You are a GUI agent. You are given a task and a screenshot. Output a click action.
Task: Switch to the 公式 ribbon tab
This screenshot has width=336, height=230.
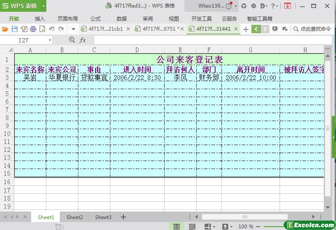(96, 19)
